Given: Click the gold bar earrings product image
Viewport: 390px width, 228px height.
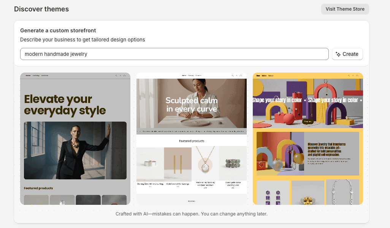Looking at the screenshot, I should 178,164.
